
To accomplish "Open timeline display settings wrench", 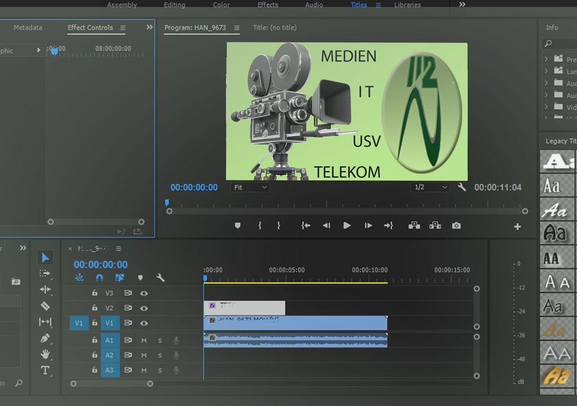I will point(160,277).
